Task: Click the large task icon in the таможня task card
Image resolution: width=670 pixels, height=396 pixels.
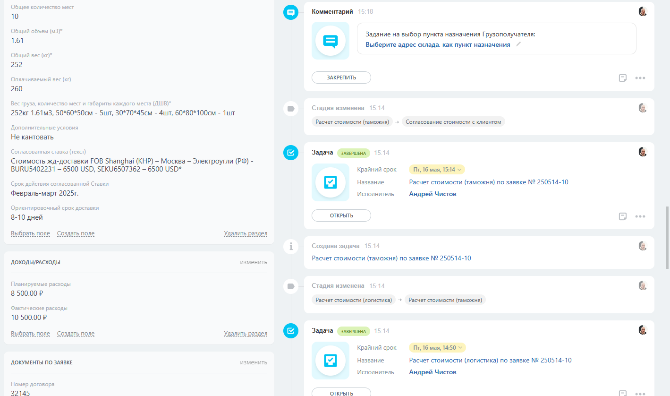Action: (x=331, y=182)
